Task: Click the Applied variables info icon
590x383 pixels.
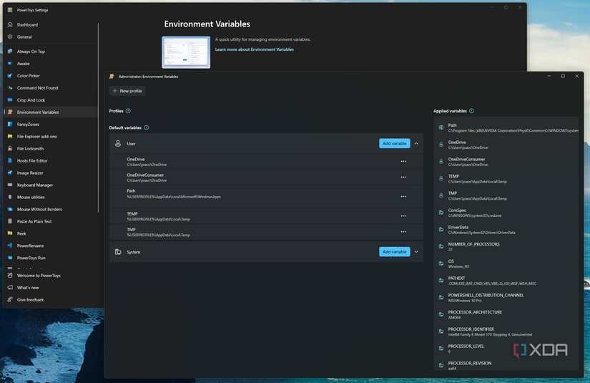Action: pos(472,111)
